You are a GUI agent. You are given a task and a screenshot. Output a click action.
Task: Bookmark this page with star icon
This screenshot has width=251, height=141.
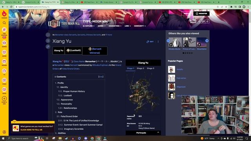[226, 7]
